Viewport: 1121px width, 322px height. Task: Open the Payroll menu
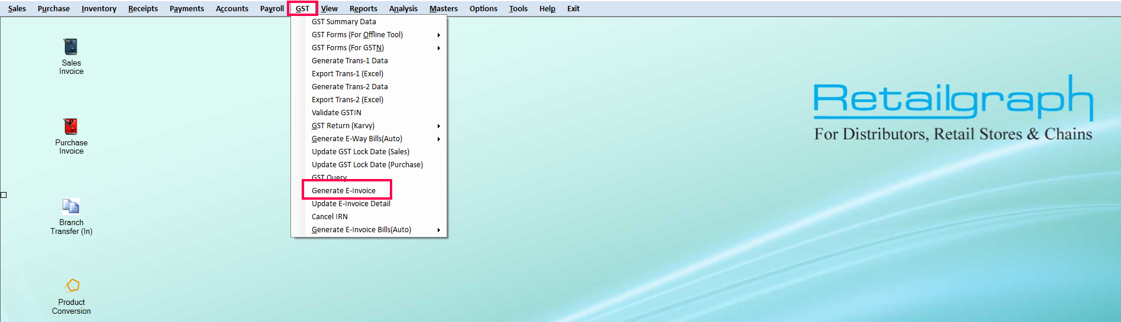[272, 8]
